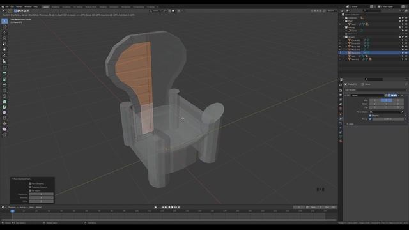Image resolution: width=409 pixels, height=230 pixels.
Task: Select the Spin tool
Action: pos(4,107)
